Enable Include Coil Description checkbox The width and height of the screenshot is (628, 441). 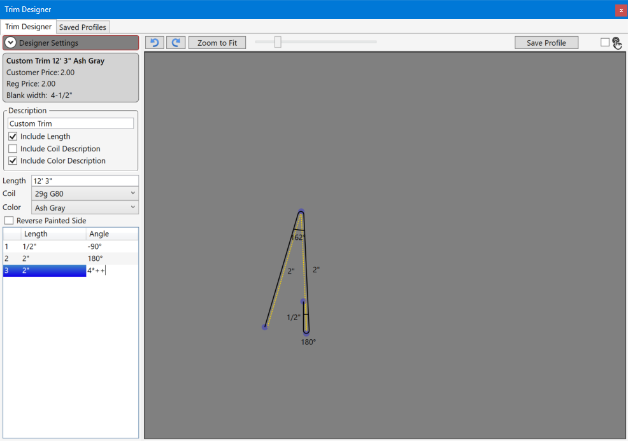click(x=13, y=149)
